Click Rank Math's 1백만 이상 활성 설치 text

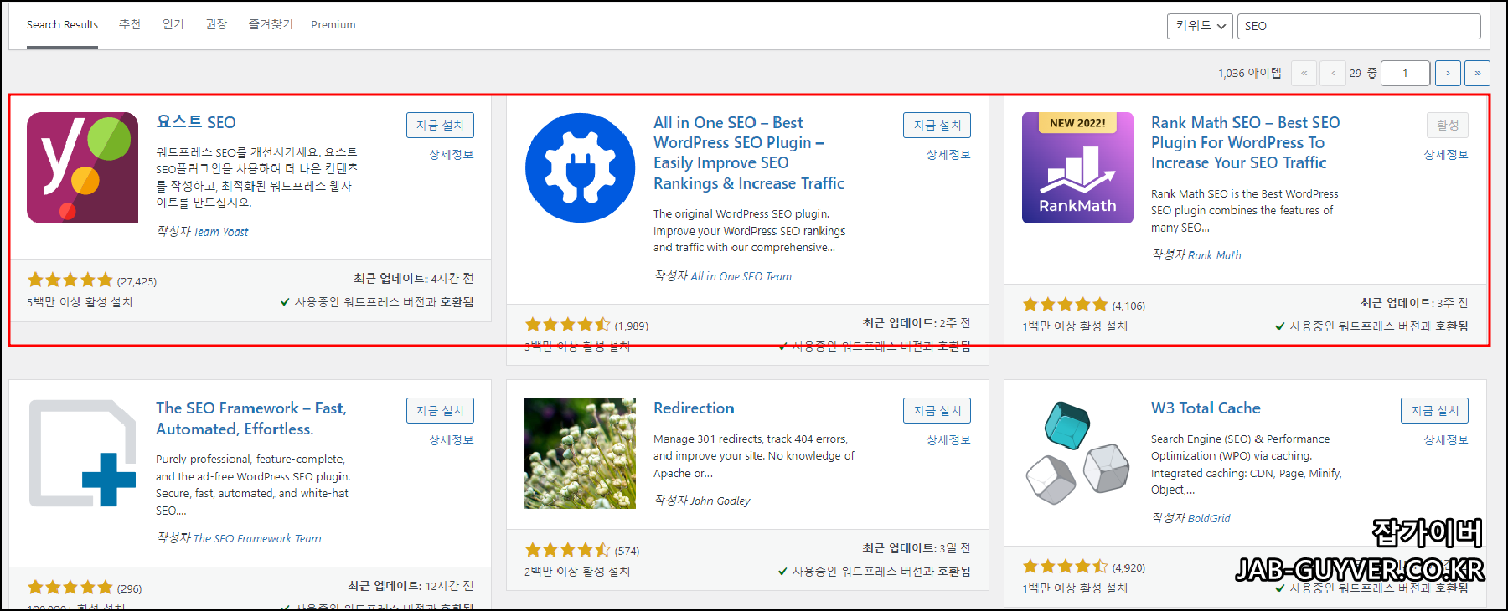1075,326
